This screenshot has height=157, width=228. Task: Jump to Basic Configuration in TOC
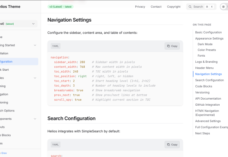(208, 32)
